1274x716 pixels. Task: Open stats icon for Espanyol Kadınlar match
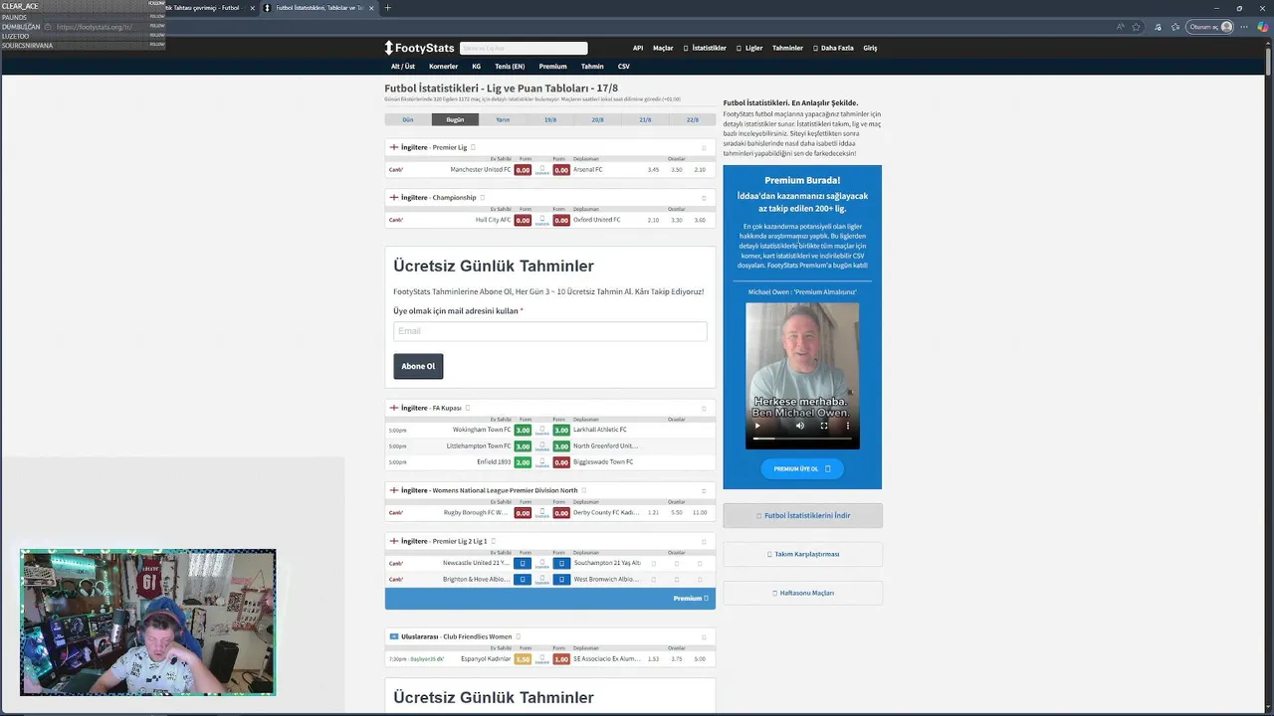click(541, 658)
